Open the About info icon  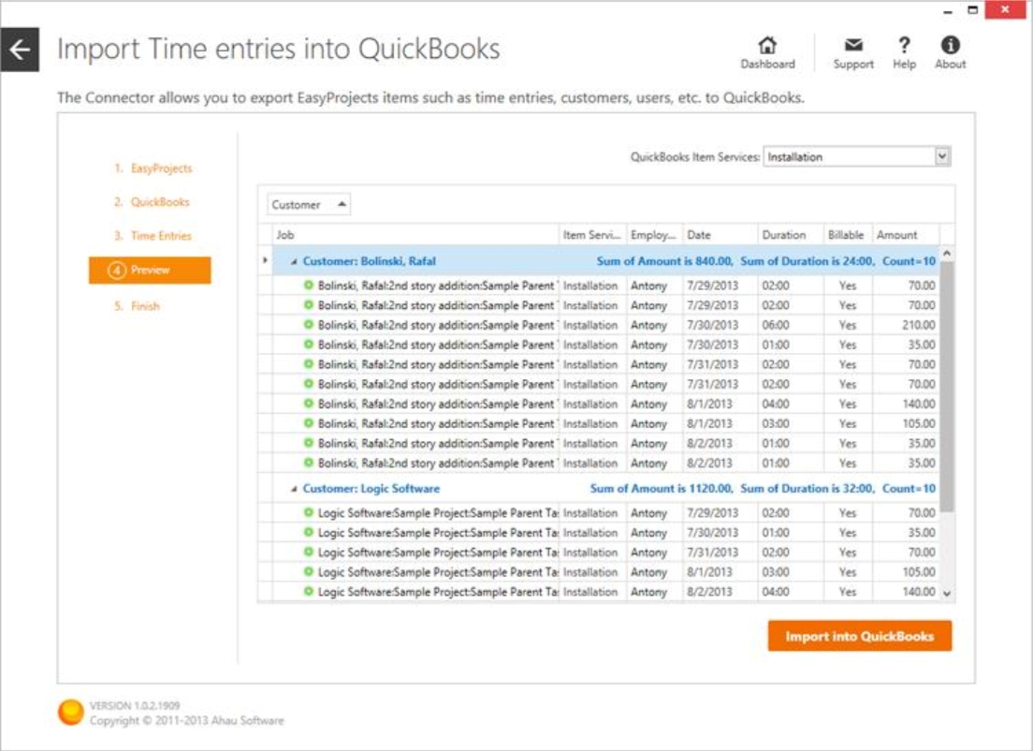(950, 45)
